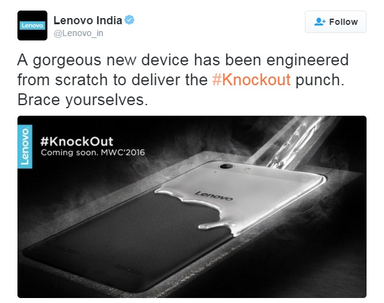Open the Lenovo India profile avatar
The width and height of the screenshot is (384, 303).
point(32,26)
